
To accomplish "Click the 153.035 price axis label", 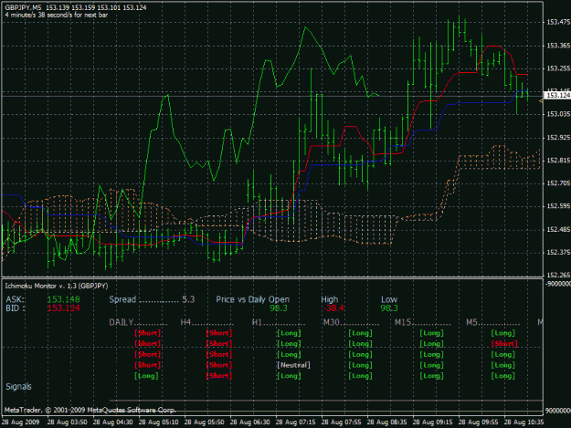I will (558, 114).
